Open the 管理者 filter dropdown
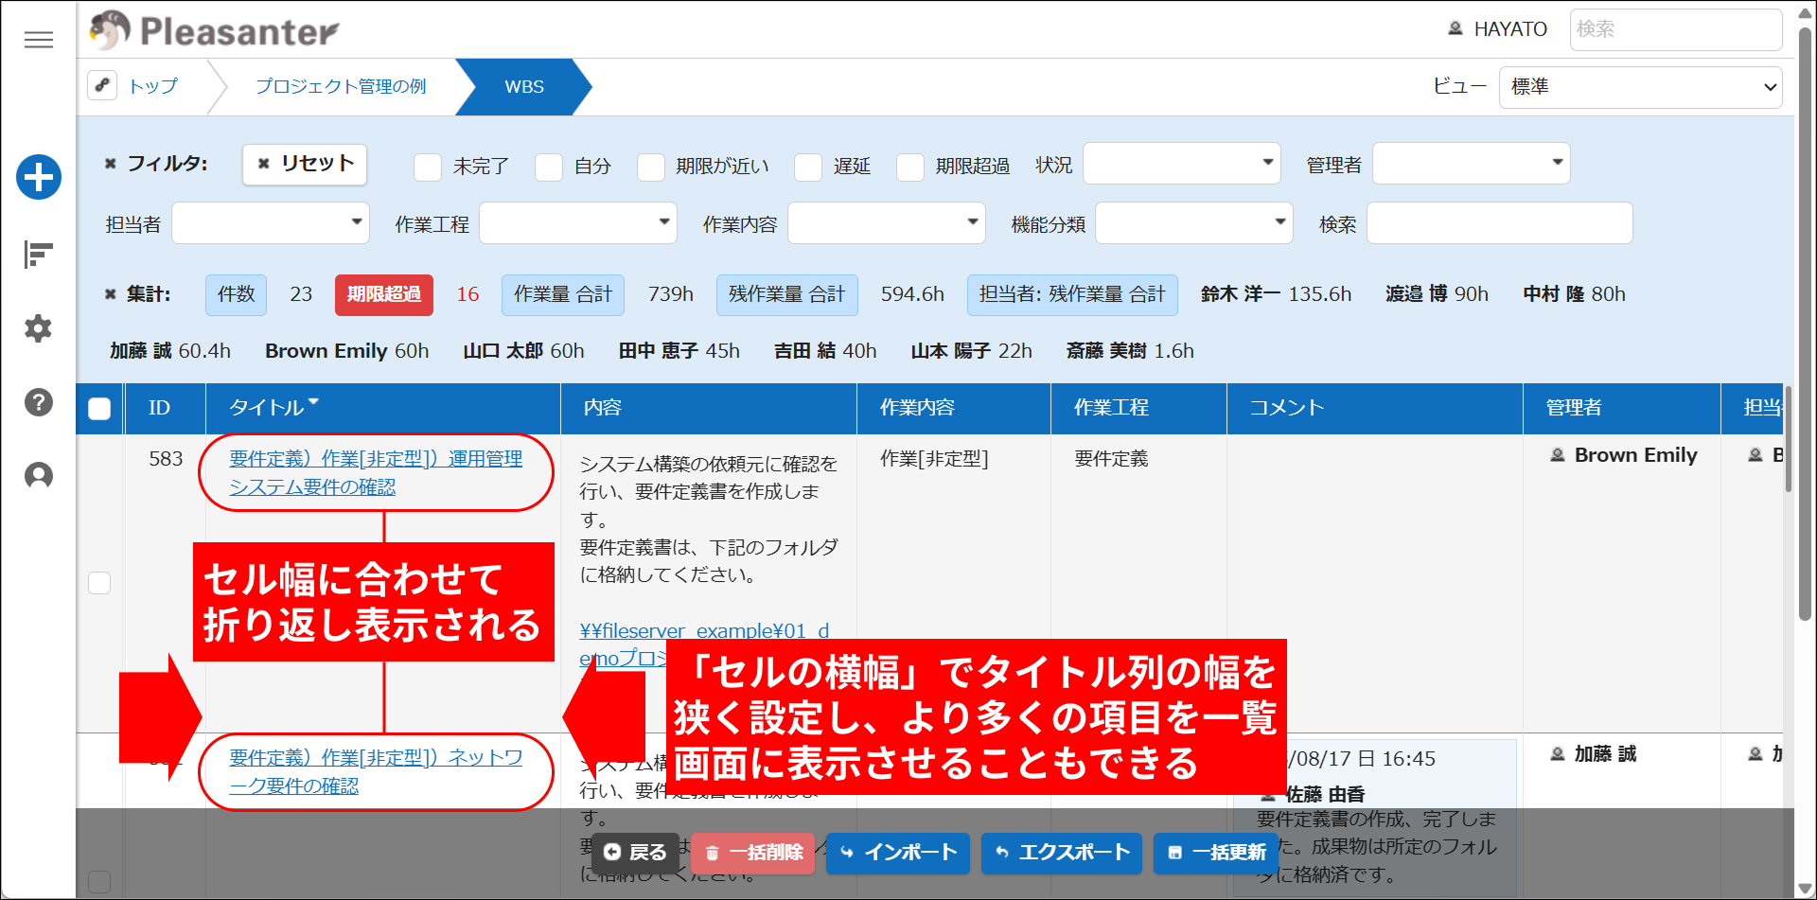The height and width of the screenshot is (900, 1817). 1472,164
